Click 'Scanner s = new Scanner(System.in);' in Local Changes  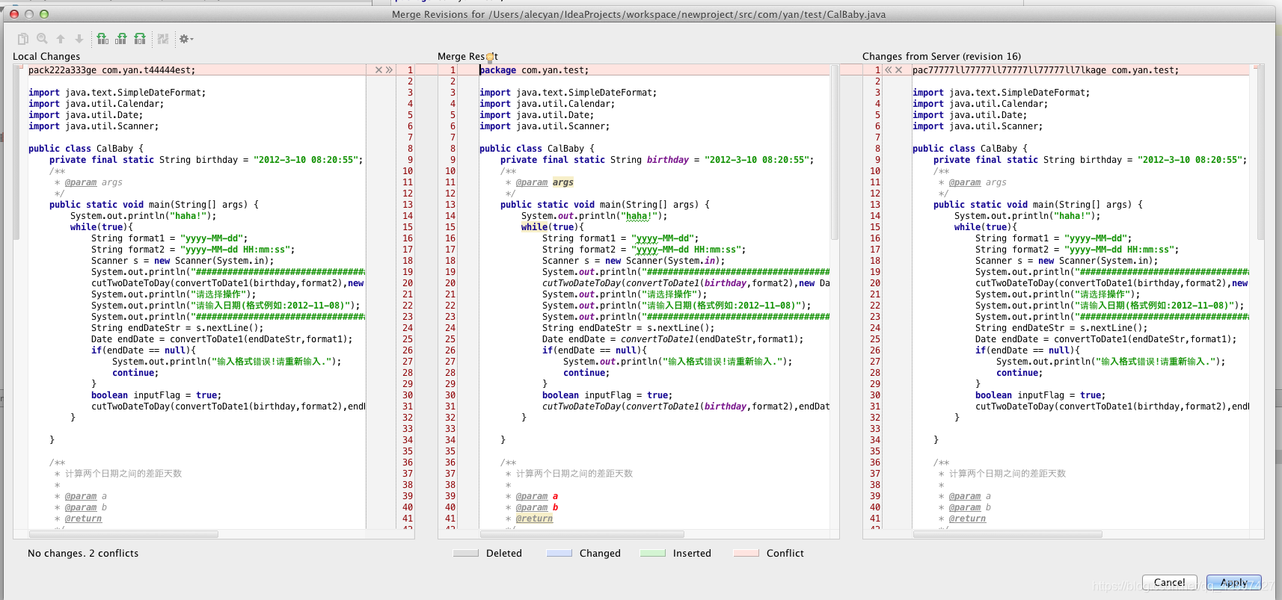coord(183,261)
